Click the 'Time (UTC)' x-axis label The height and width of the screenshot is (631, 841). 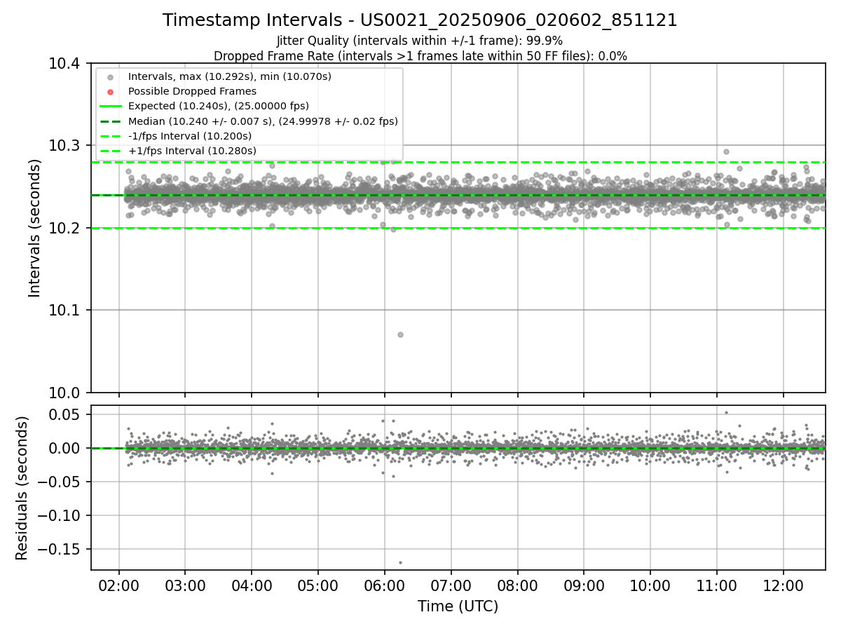point(458,606)
